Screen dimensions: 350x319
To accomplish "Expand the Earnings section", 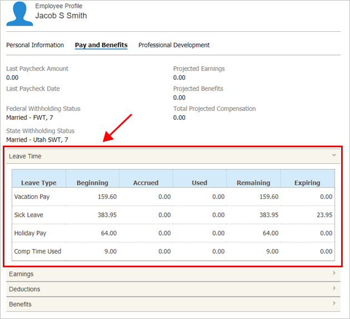I will pos(21,274).
